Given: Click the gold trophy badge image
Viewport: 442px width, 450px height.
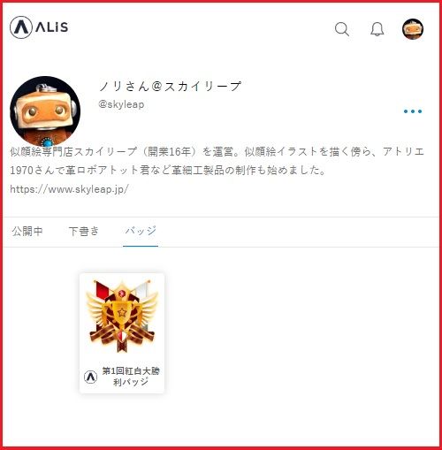Looking at the screenshot, I should click(122, 316).
